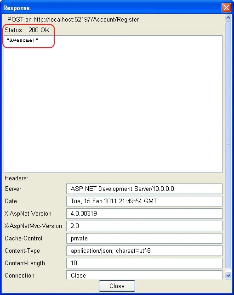
Task: Click the Connection field showing Close
Action: pyautogui.click(x=144, y=275)
